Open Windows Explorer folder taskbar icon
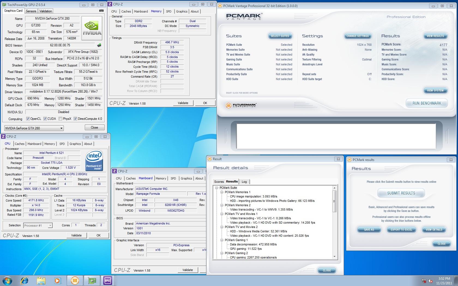This screenshot has height=286, width=458. (41, 281)
